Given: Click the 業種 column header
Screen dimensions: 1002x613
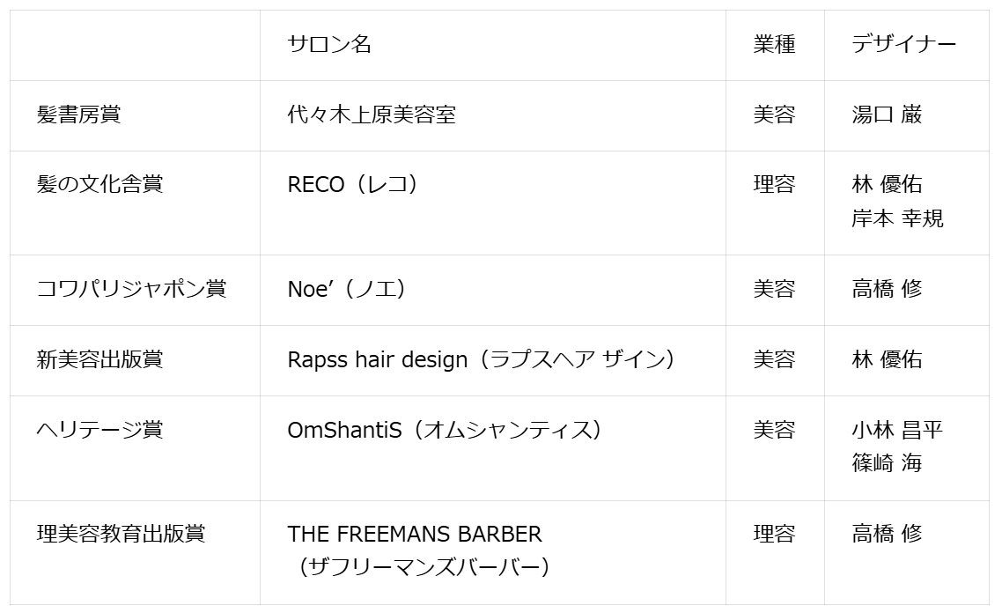Looking at the screenshot, I should click(774, 45).
